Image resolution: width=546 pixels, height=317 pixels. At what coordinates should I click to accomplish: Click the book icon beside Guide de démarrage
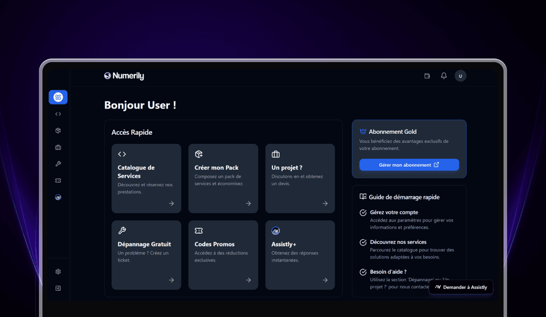point(363,197)
